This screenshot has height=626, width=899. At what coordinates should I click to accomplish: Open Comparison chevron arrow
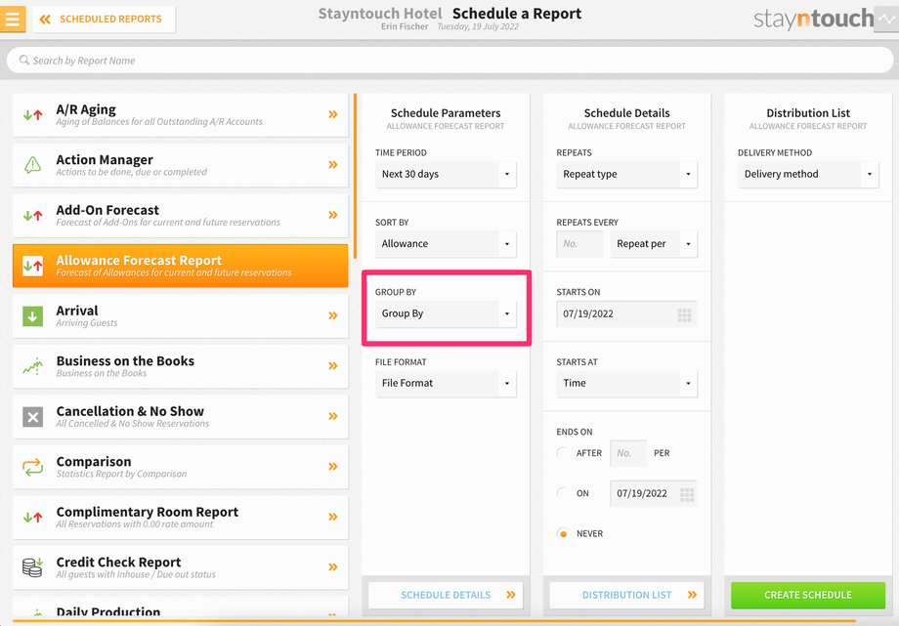click(x=333, y=467)
